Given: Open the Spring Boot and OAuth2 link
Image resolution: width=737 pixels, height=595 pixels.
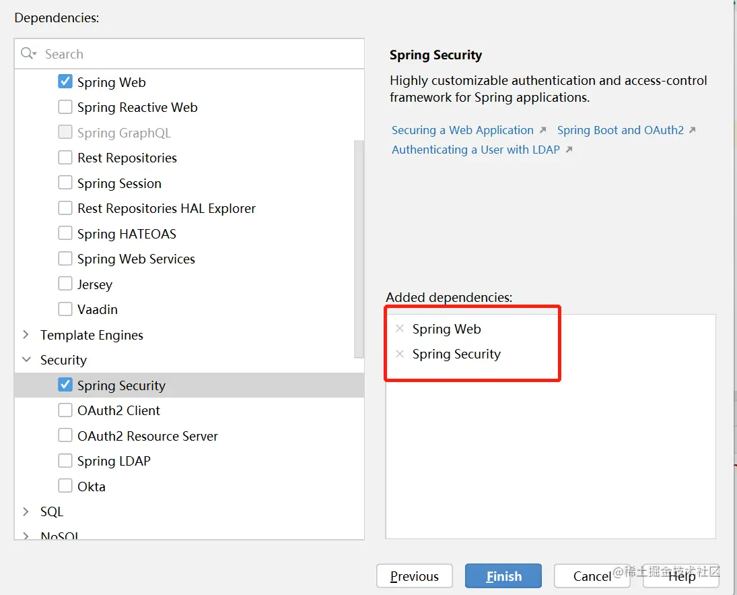Looking at the screenshot, I should [x=620, y=130].
